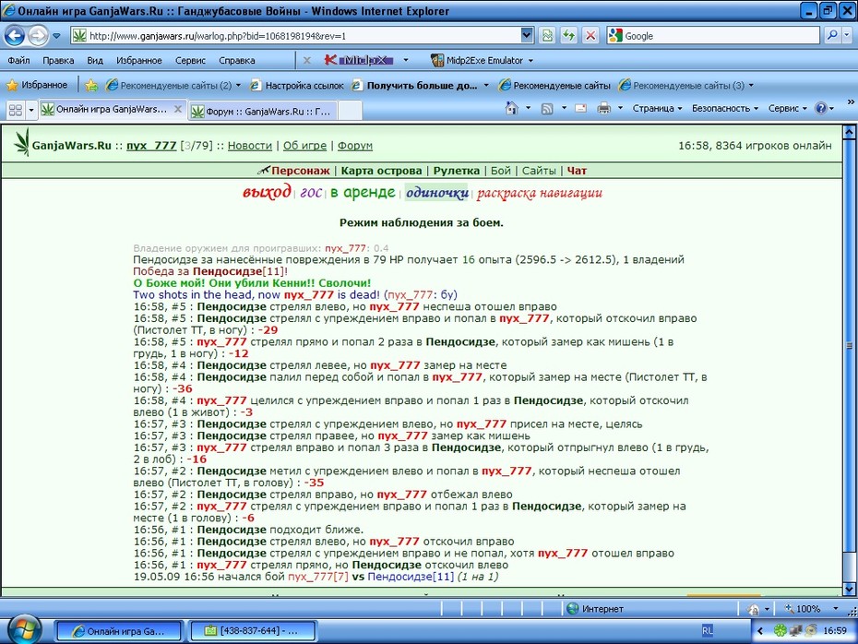Open the Карта острова link

click(x=381, y=171)
